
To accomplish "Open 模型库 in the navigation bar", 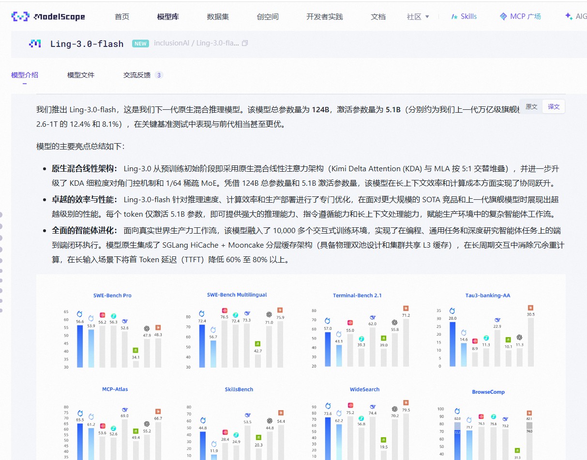I will pyautogui.click(x=168, y=16).
